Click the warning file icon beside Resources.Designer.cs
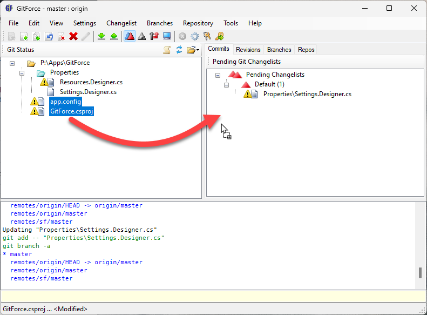 click(x=47, y=82)
